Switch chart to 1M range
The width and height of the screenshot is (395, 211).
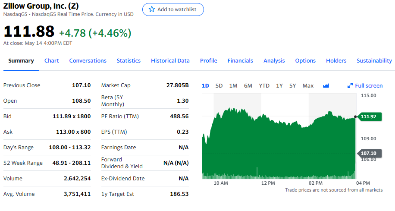tap(233, 86)
